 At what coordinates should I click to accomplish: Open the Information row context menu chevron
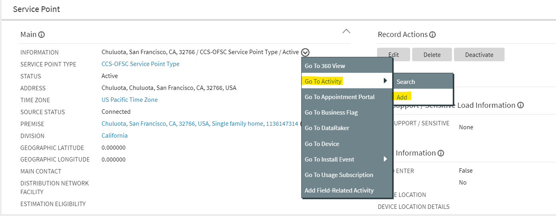pos(305,52)
